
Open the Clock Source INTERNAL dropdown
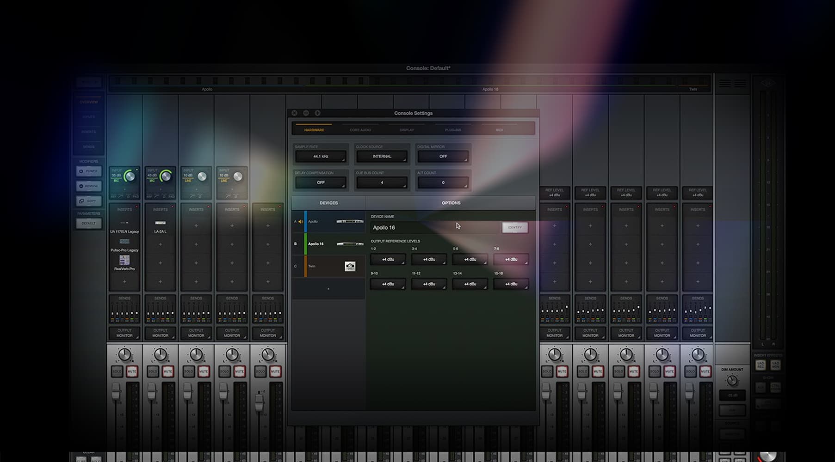382,157
